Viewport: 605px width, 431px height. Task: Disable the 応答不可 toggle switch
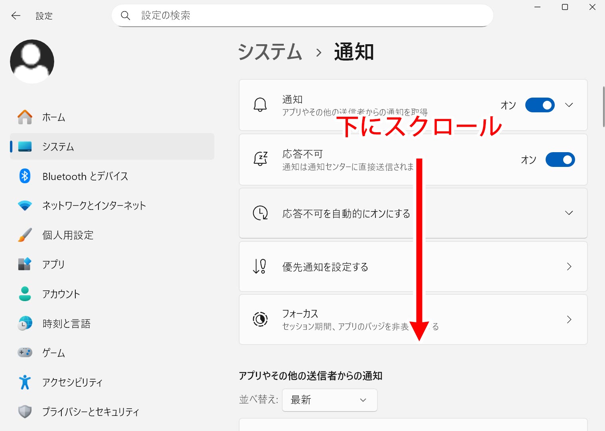(x=560, y=160)
